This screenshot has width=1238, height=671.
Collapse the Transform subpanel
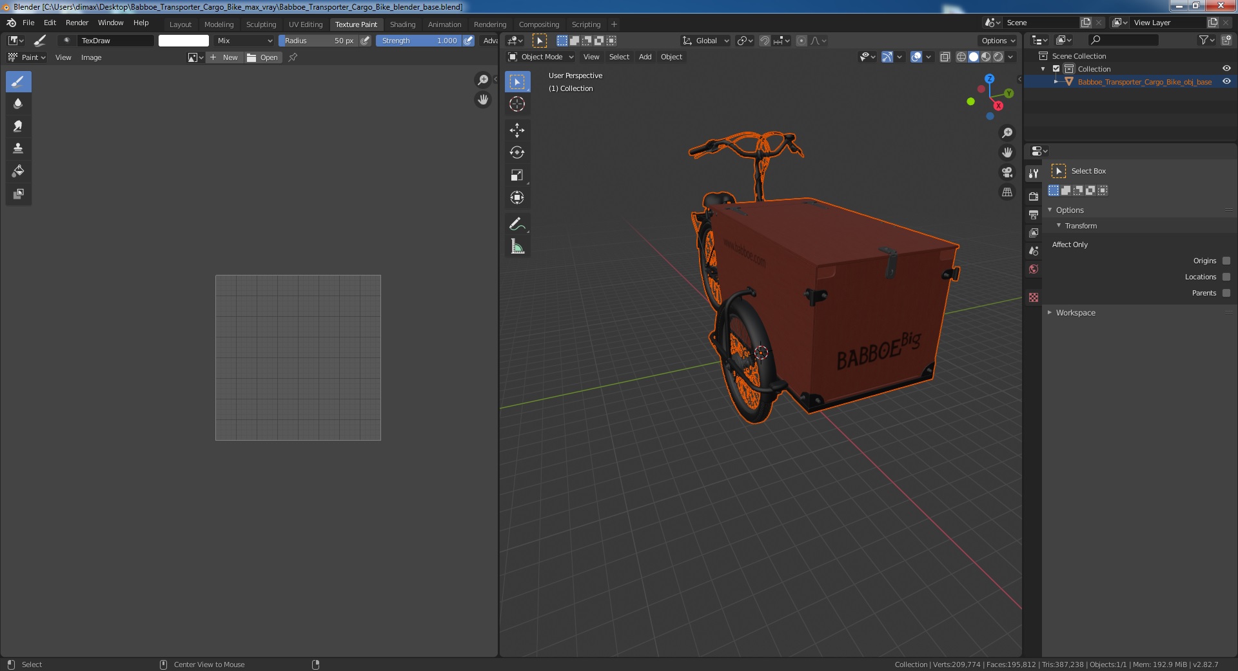pyautogui.click(x=1058, y=226)
